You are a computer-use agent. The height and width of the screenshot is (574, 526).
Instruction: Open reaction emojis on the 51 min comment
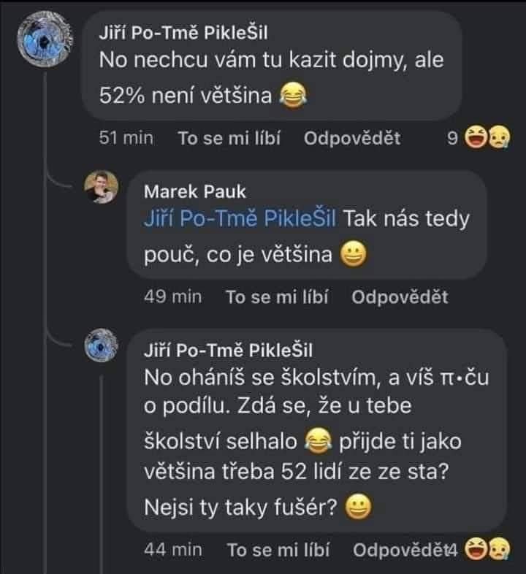point(487,139)
